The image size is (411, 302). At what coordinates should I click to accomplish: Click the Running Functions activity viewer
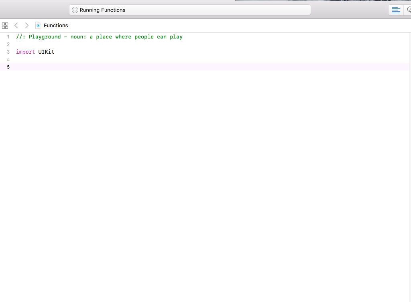coord(189,10)
